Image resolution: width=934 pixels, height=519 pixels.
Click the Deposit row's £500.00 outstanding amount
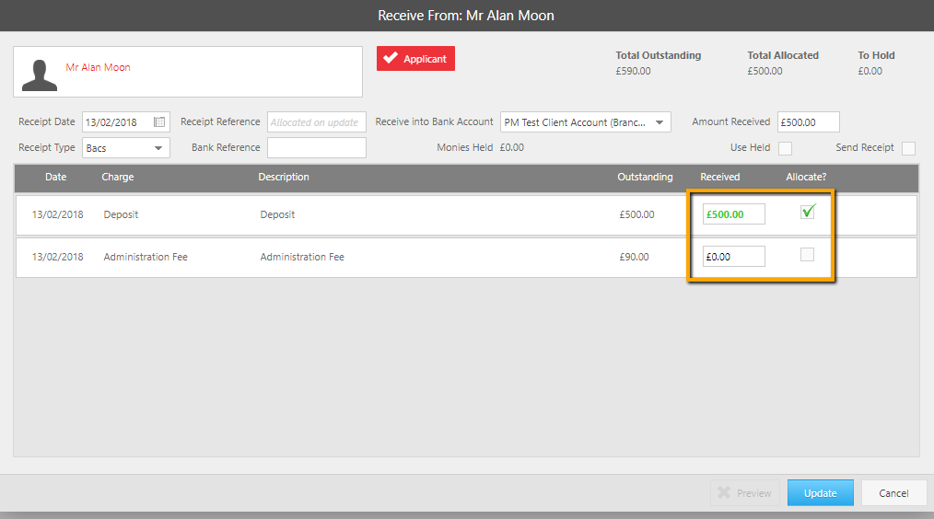pyautogui.click(x=636, y=214)
